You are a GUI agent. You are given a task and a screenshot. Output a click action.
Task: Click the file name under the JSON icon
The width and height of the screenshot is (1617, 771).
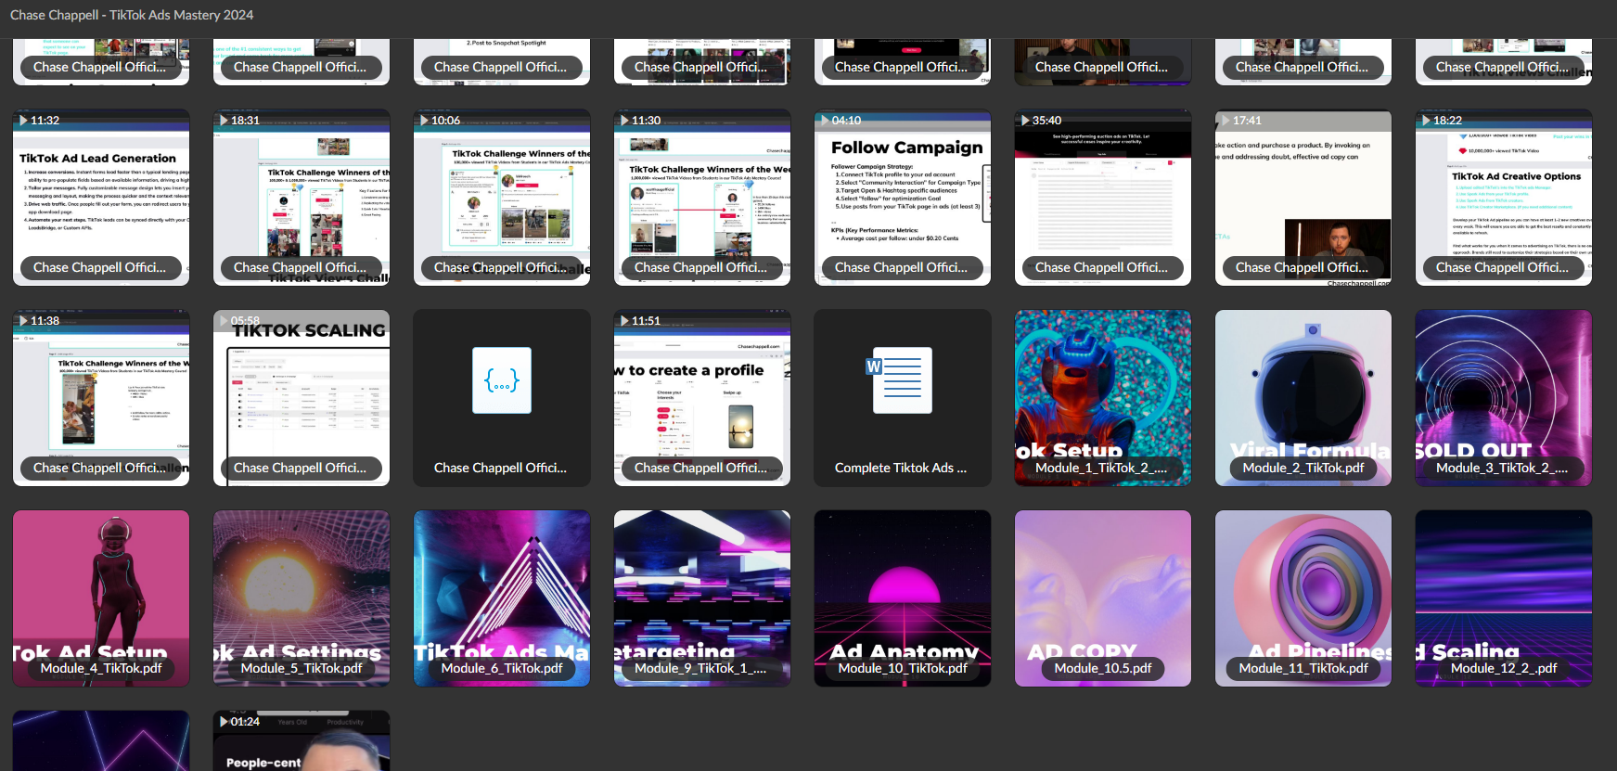pyautogui.click(x=500, y=468)
